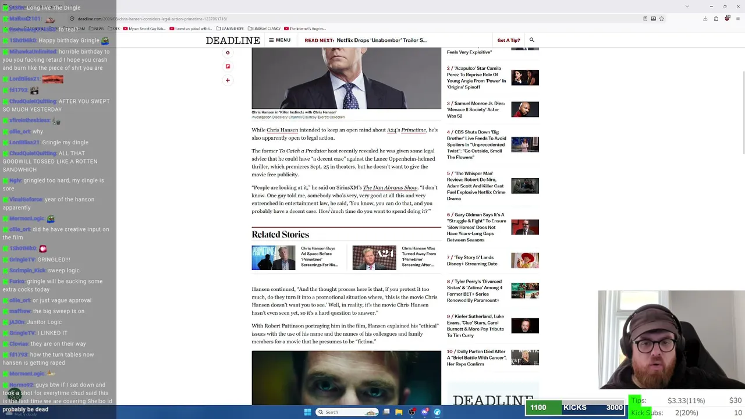Open thumbnail for Tim Curry tribute story
Image resolution: width=745 pixels, height=419 pixels.
point(525,325)
